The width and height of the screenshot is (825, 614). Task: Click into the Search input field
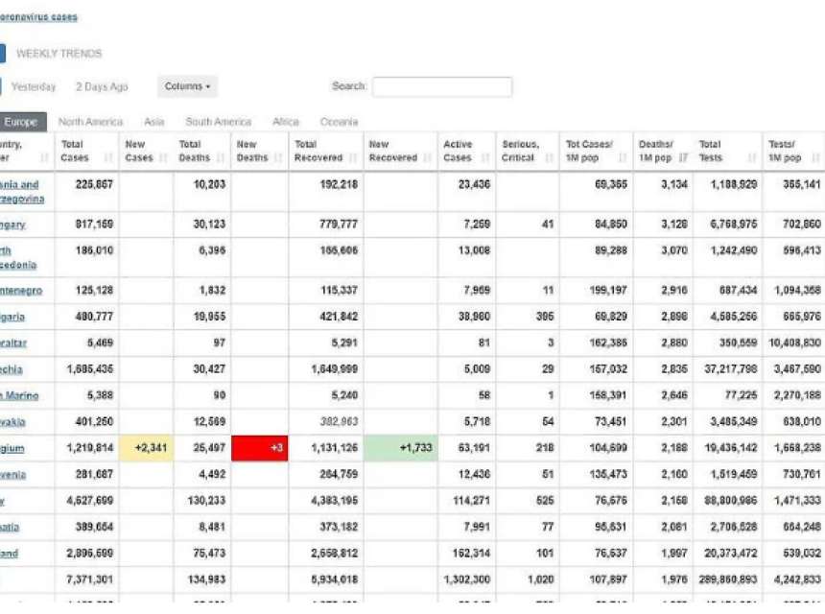coord(442,87)
